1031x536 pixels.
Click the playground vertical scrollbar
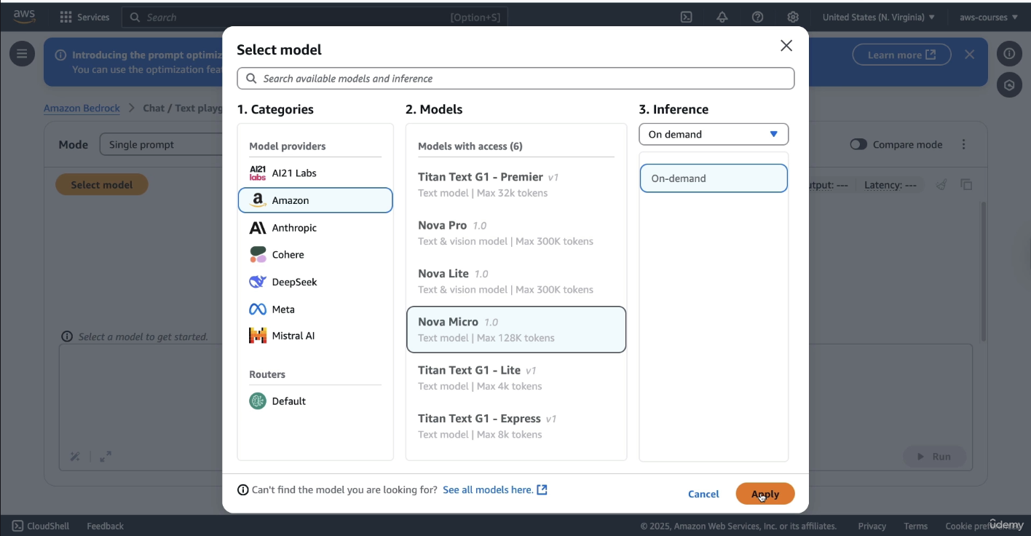[x=984, y=273]
